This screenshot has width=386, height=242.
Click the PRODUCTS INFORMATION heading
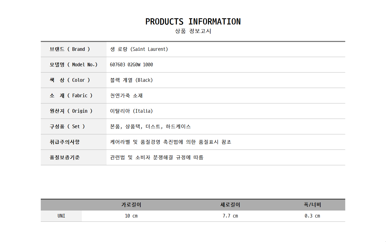193,22
